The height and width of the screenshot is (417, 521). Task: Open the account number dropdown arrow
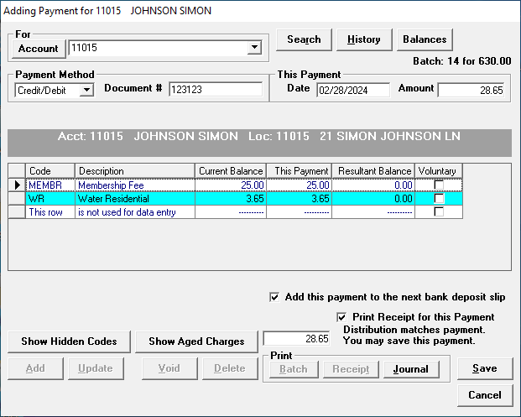point(254,48)
